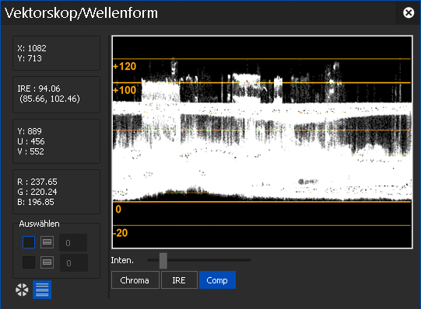Click the first selection value field
Image resolution: width=421 pixels, height=309 pixels.
pos(73,242)
